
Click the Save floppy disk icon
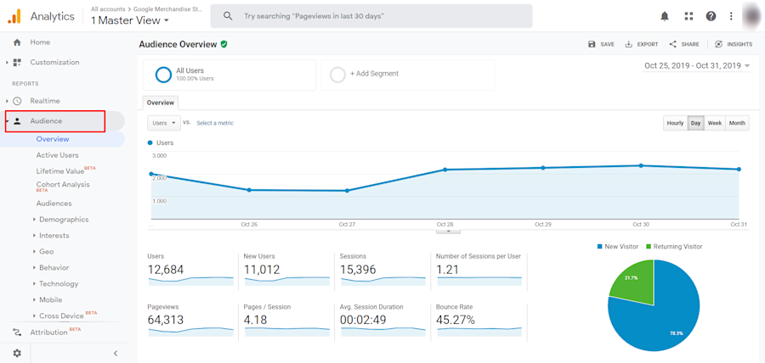pyautogui.click(x=592, y=44)
